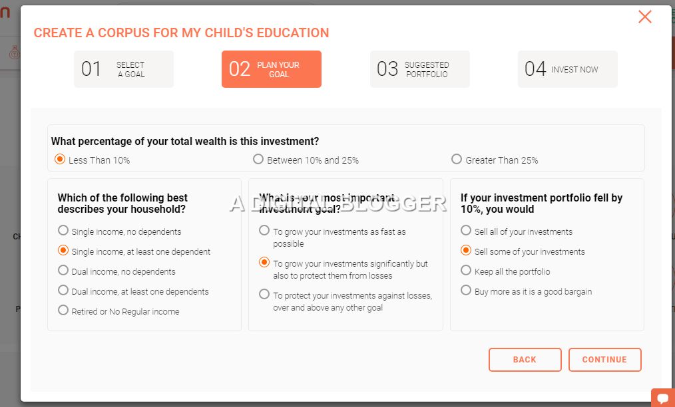Image resolution: width=675 pixels, height=407 pixels.
Task: Go to step 01 Select a Goal
Action: (x=124, y=69)
